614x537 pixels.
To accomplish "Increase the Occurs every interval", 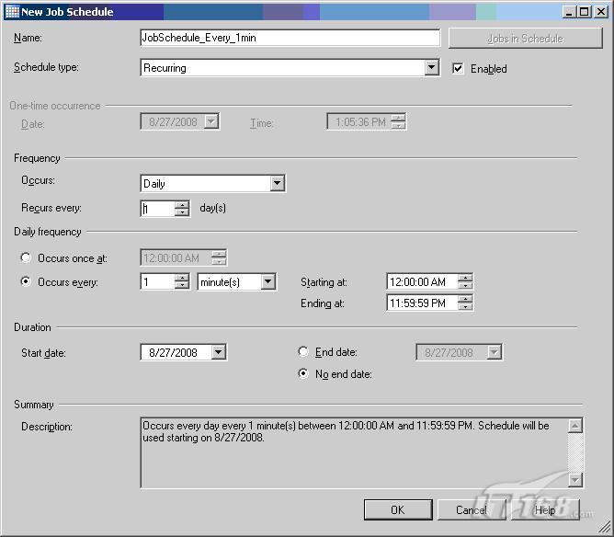I will click(182, 278).
